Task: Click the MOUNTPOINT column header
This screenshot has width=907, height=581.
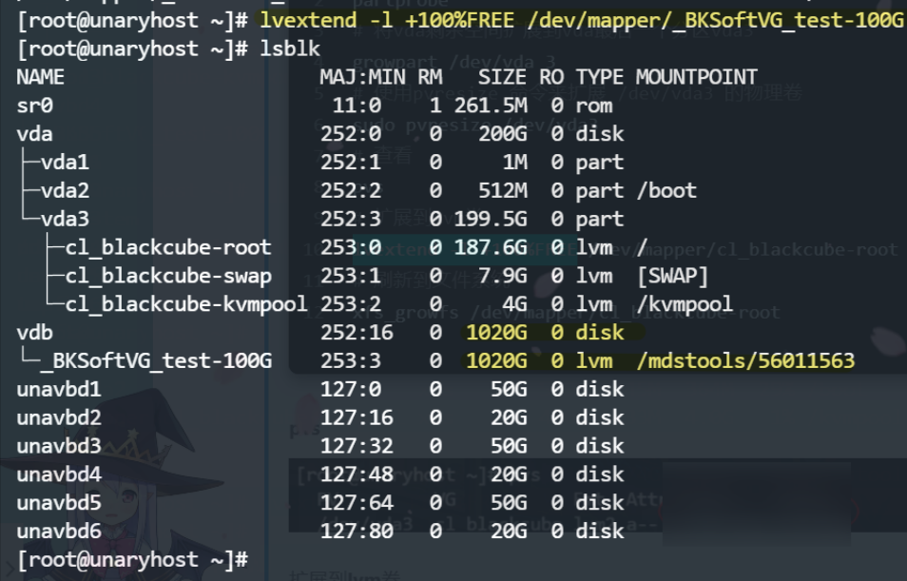Action: pos(696,77)
